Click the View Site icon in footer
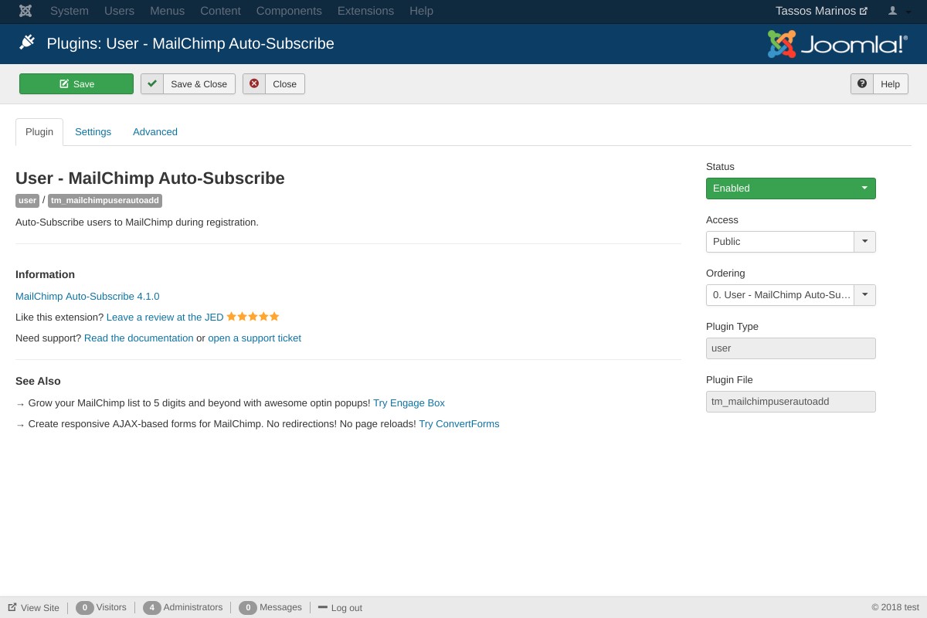The height and width of the screenshot is (618, 927). coord(12,607)
